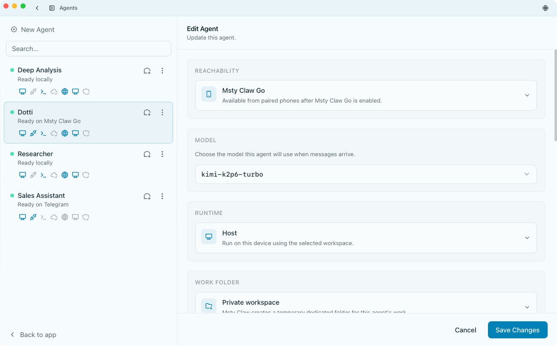557x346 pixels.
Task: Click the monitor icon beside Dotti's shield icon
Action: point(75,133)
